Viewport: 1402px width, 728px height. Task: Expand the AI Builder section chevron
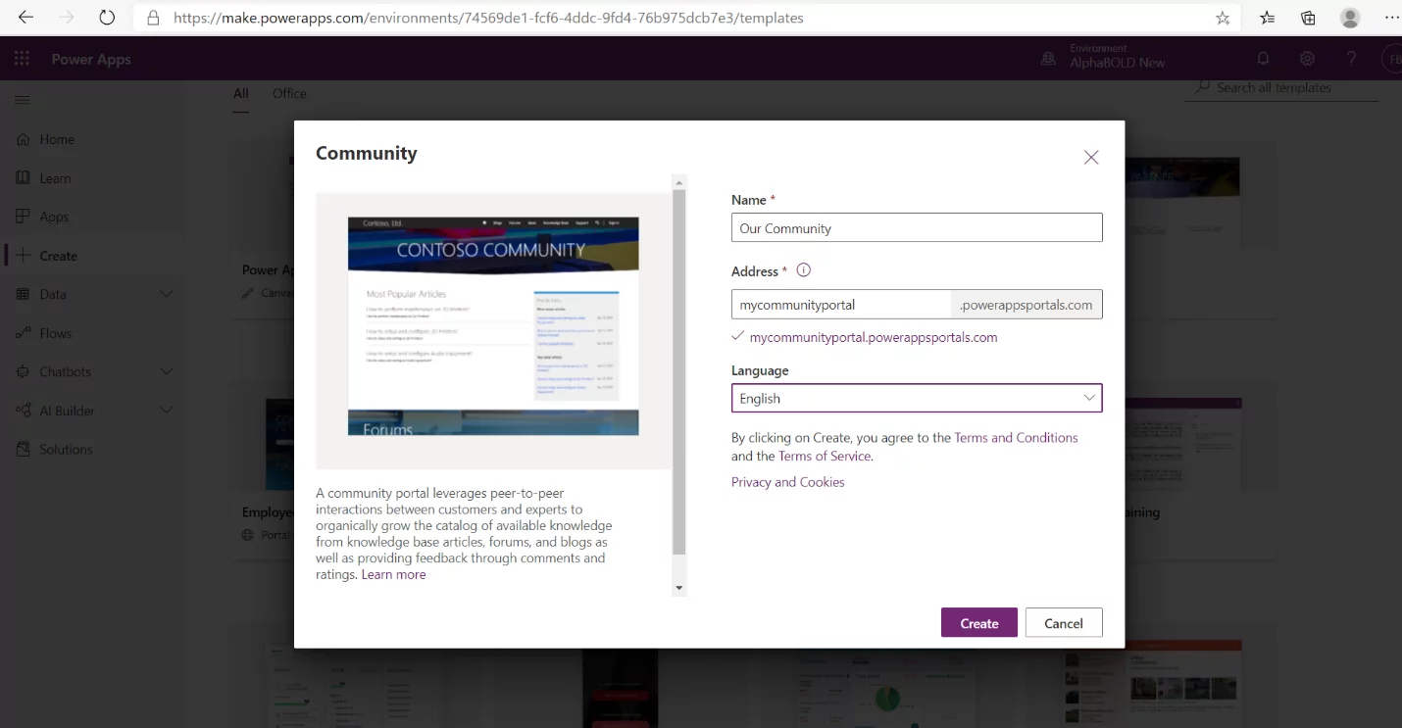pos(166,411)
